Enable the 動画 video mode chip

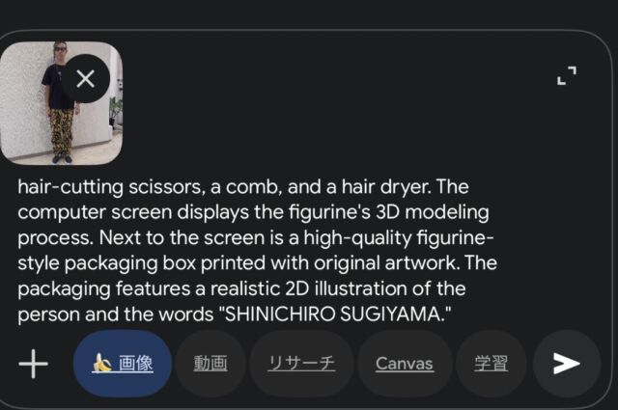pyautogui.click(x=211, y=363)
